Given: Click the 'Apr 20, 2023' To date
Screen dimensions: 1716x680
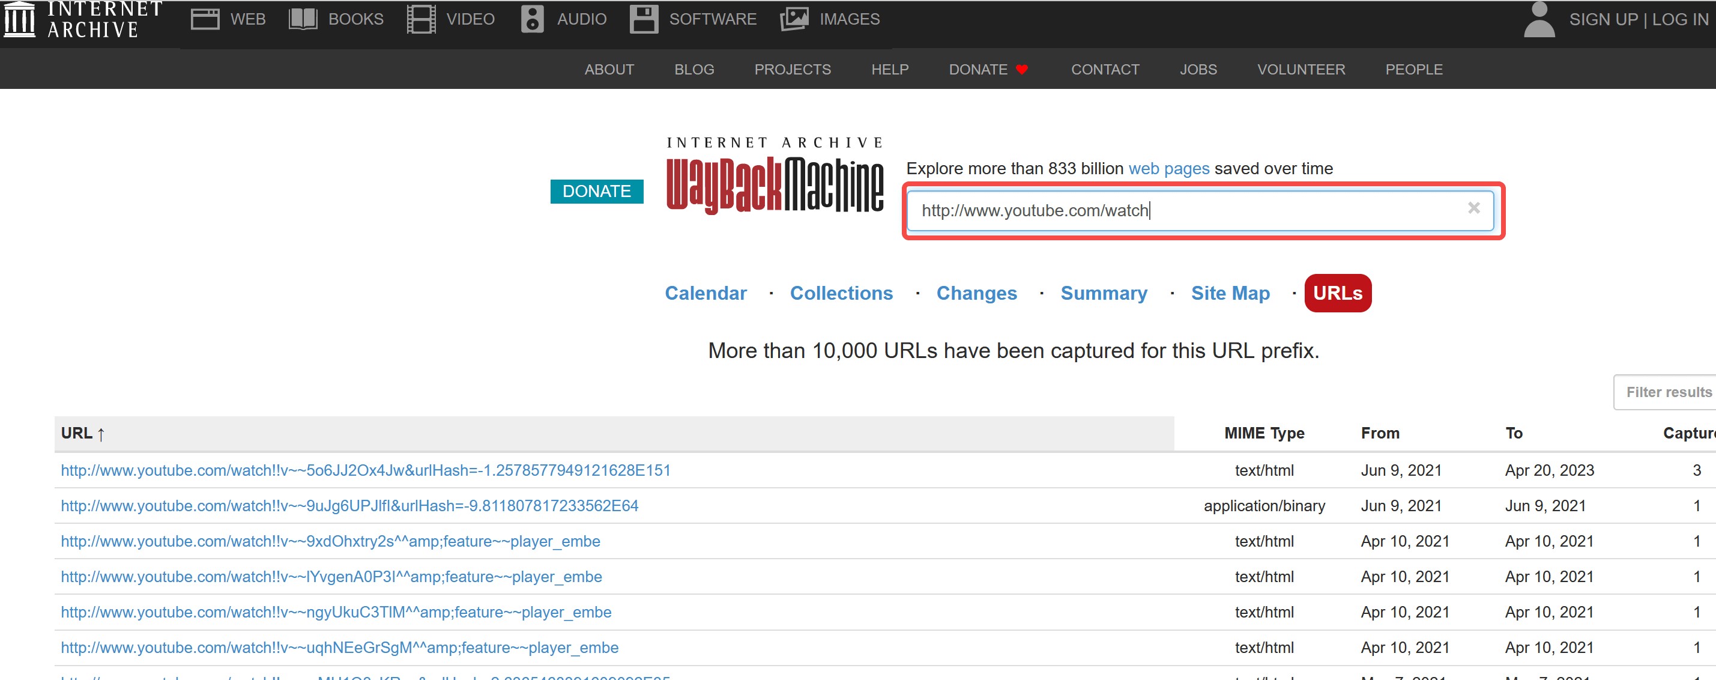Looking at the screenshot, I should click(1549, 470).
